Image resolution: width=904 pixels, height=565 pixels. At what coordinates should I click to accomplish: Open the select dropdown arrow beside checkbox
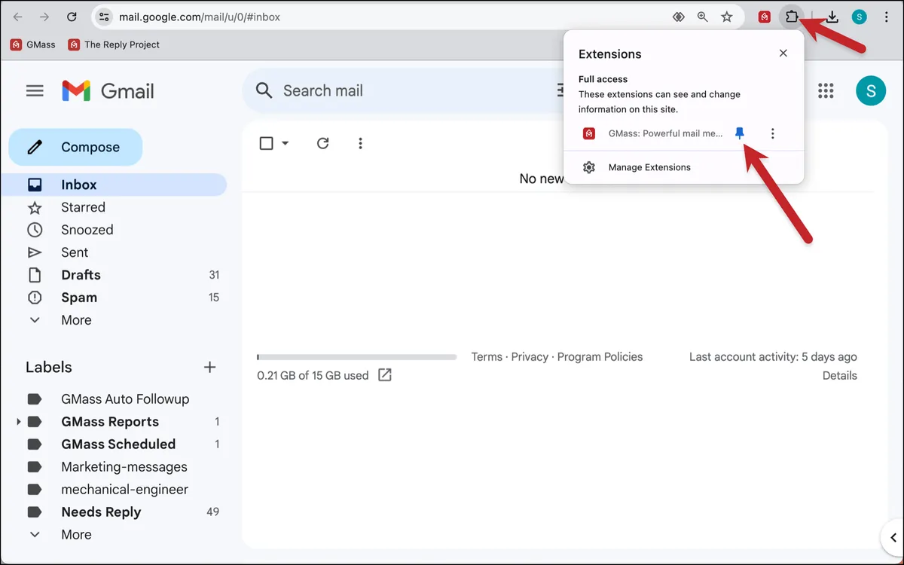click(285, 143)
